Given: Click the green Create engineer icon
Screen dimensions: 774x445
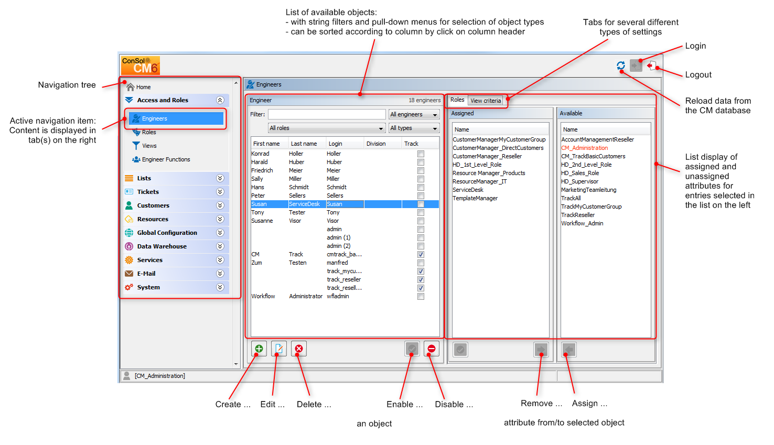Looking at the screenshot, I should pos(258,348).
